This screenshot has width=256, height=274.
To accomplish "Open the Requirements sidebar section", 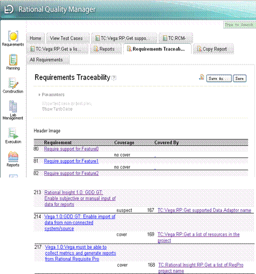I will click(x=13, y=38).
